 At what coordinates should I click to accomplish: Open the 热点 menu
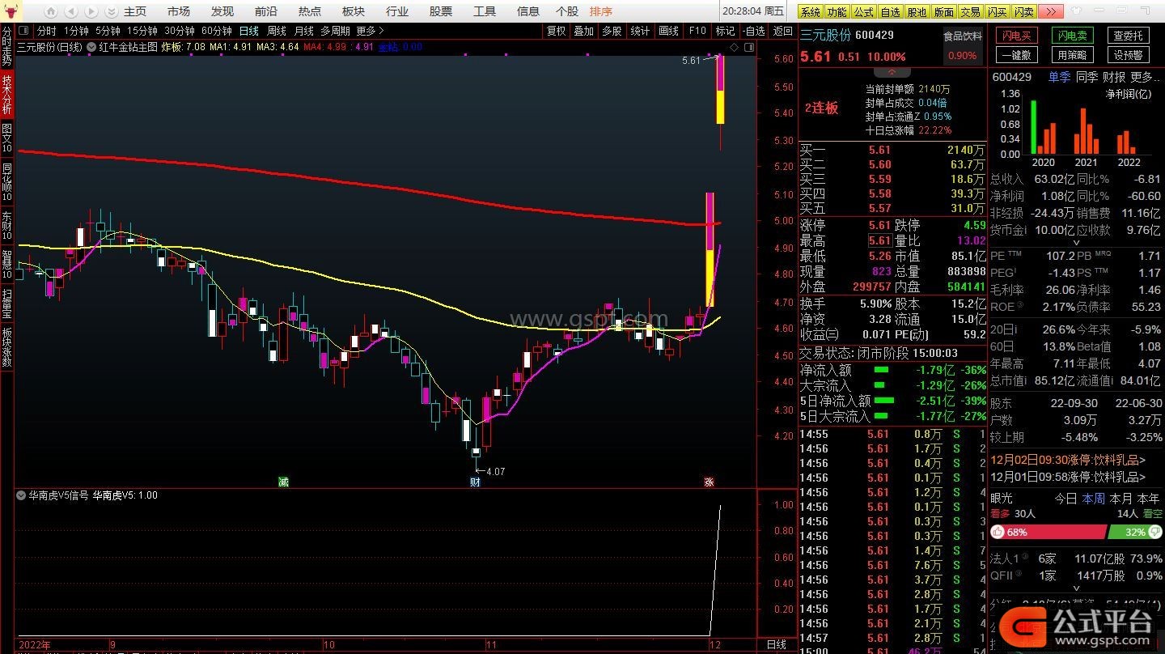coord(310,11)
